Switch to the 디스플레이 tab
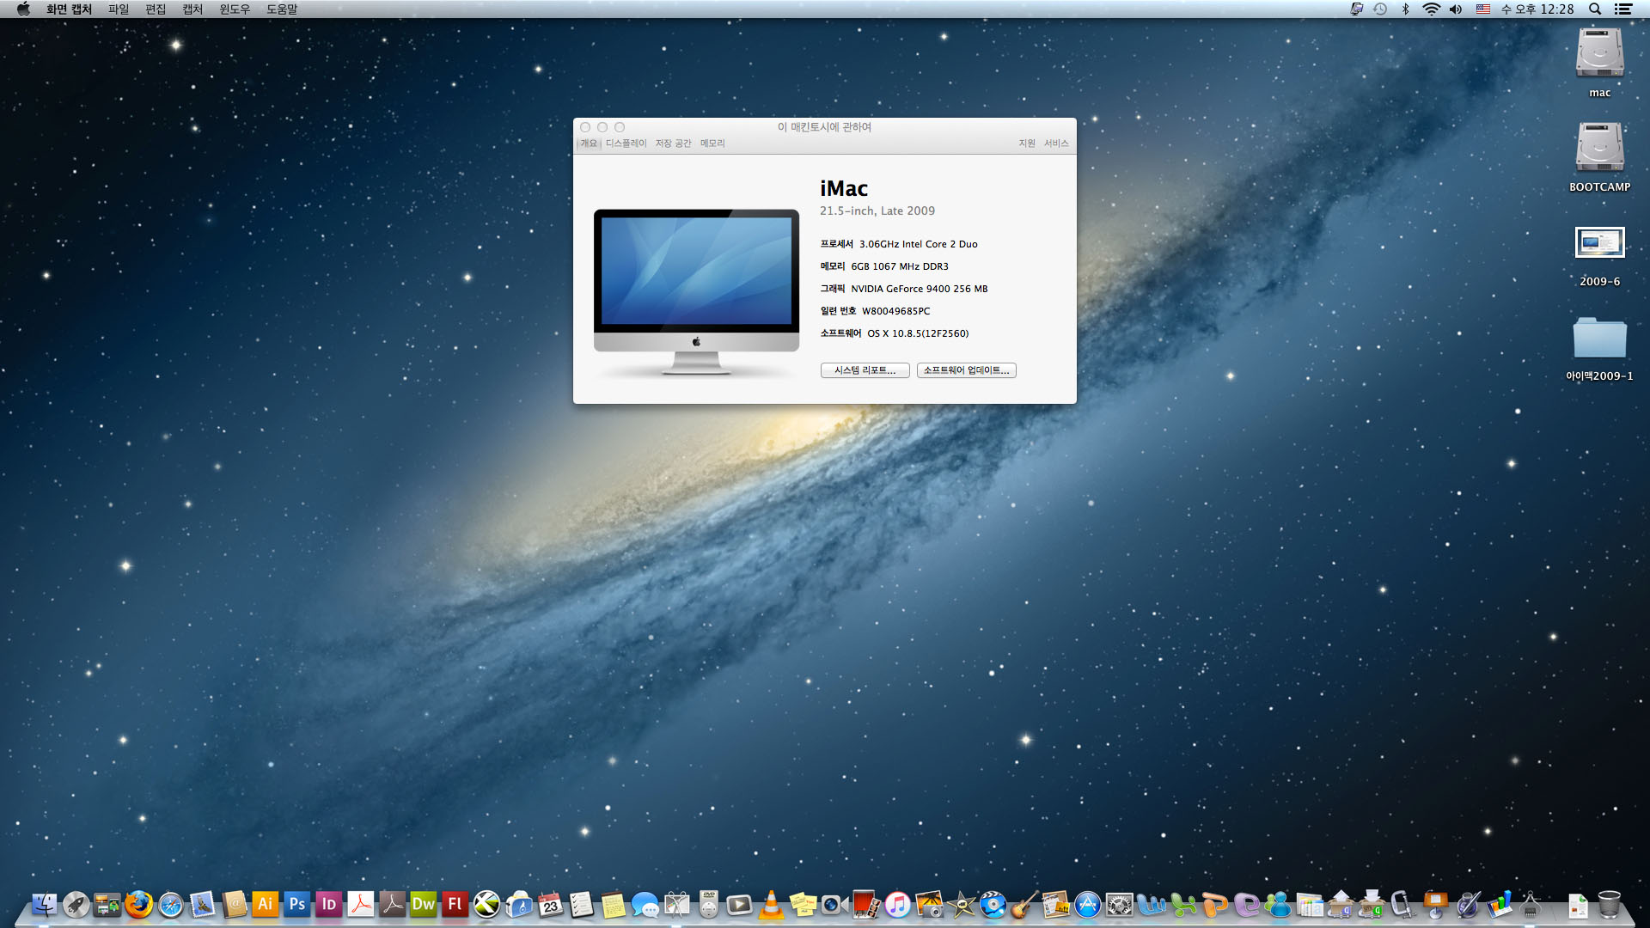This screenshot has height=928, width=1650. pyautogui.click(x=626, y=143)
